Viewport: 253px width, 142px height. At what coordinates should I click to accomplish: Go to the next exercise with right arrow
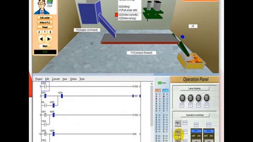(49, 39)
